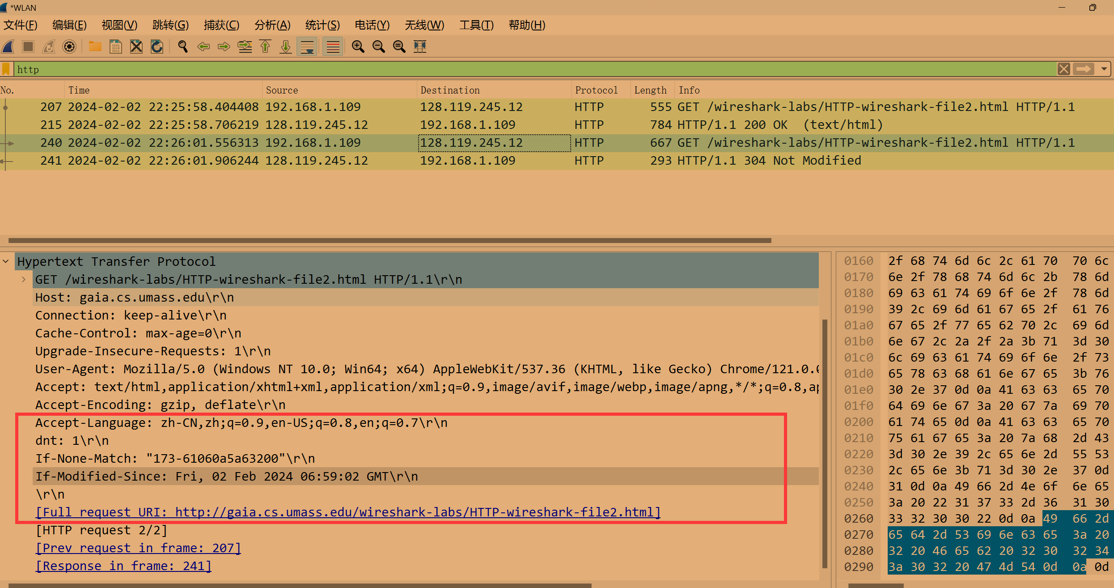This screenshot has height=588, width=1114.
Task: Select the User-Agent header line
Action: (x=426, y=369)
